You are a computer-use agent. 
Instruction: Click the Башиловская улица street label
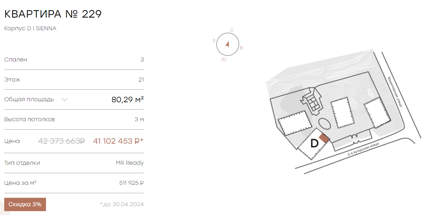coord(395,92)
